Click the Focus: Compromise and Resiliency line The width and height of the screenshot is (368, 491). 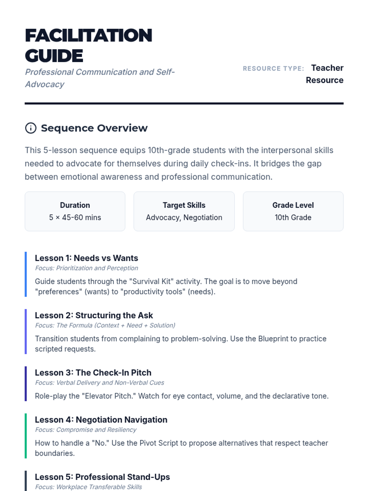click(x=86, y=430)
